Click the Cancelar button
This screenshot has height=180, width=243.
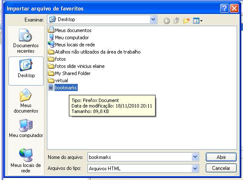[x=221, y=168]
